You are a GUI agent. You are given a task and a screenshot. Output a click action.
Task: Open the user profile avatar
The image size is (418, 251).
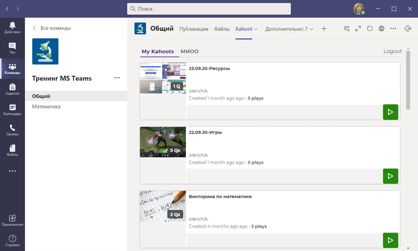359,9
